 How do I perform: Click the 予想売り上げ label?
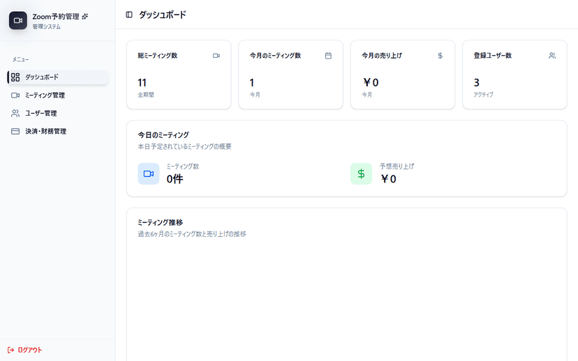point(397,167)
